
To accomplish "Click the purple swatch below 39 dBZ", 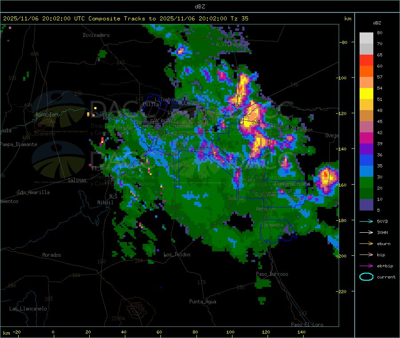I will point(366,149).
